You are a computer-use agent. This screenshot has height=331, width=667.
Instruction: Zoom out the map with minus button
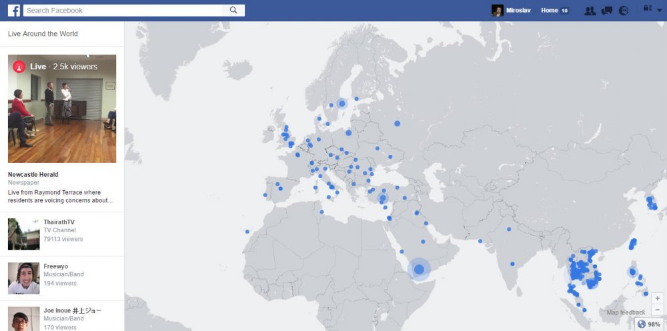[657, 309]
